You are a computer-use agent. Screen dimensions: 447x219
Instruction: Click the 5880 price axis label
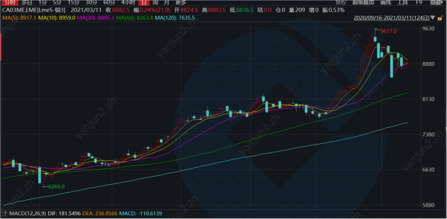429,205
